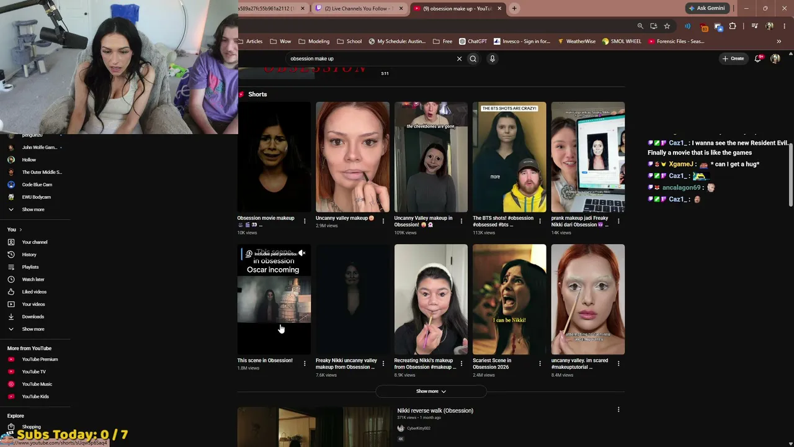Open John Wolfe Gam... subscription
Image resolution: width=794 pixels, height=447 pixels.
(x=39, y=147)
